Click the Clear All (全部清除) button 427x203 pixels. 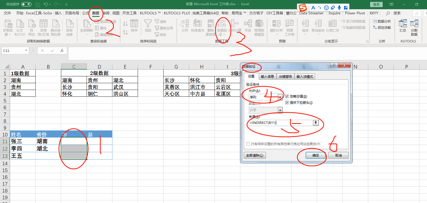[255, 155]
